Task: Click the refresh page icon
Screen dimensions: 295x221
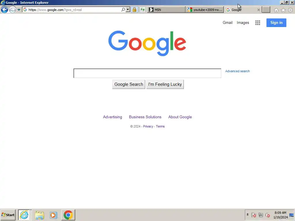Action: point(142,9)
